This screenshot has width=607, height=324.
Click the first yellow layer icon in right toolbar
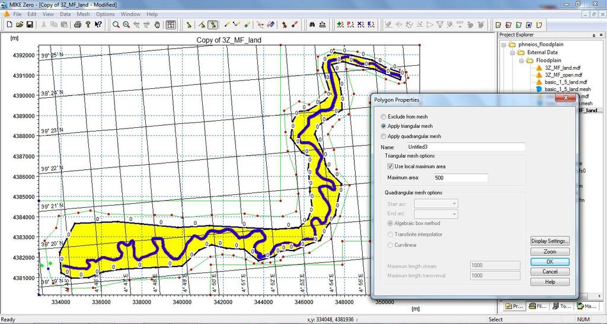pyautogui.click(x=498, y=25)
